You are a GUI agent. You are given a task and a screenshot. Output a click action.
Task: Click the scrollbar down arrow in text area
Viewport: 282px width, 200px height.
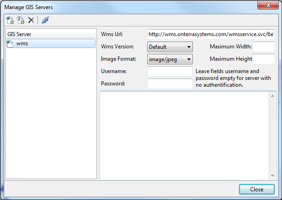pyautogui.click(x=272, y=175)
